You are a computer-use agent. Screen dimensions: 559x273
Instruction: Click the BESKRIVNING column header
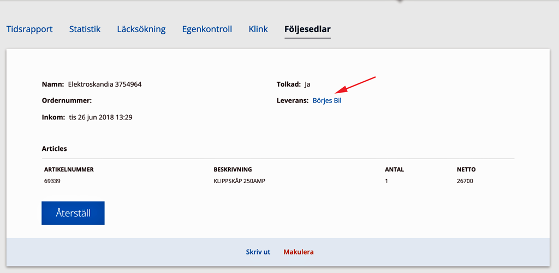[x=233, y=169]
